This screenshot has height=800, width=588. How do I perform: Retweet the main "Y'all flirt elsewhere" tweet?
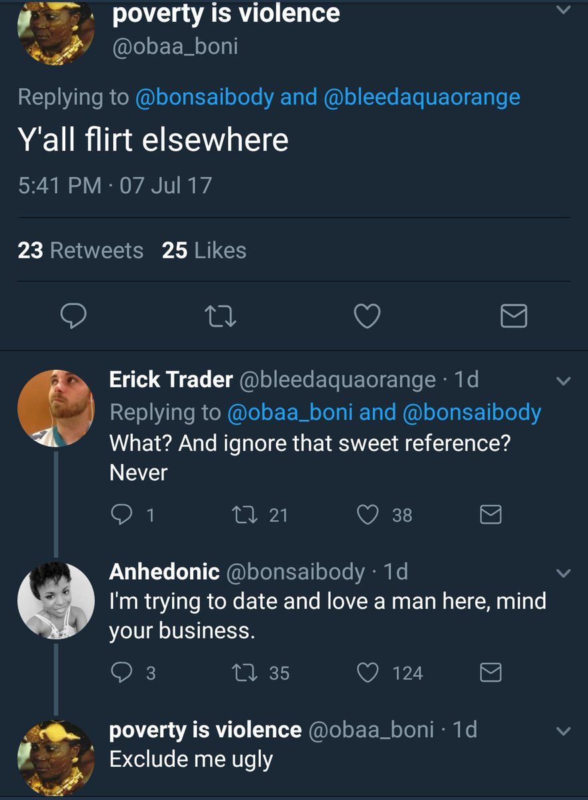(221, 315)
